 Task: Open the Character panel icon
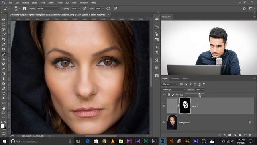[157, 47]
